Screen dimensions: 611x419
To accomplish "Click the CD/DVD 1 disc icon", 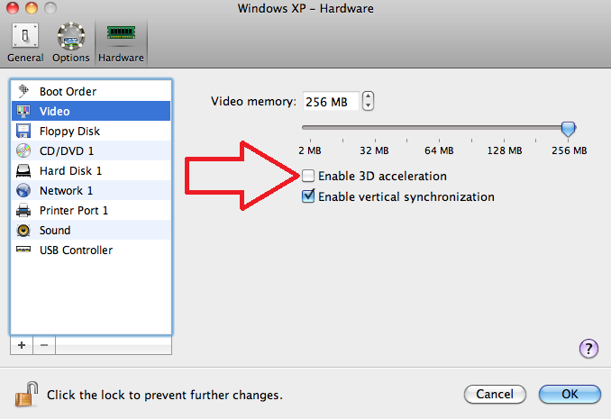I will pos(23,150).
